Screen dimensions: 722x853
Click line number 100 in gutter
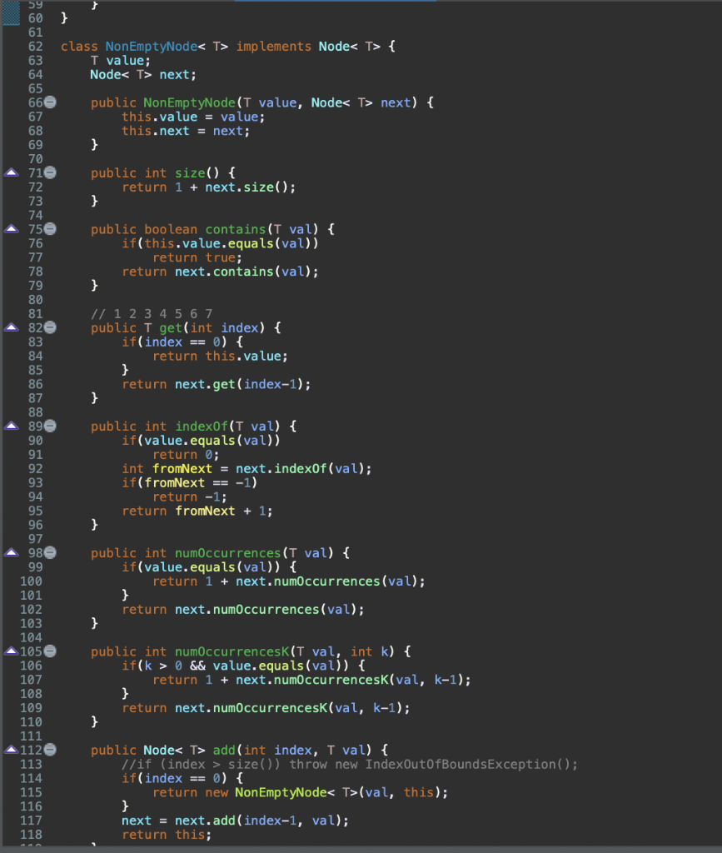[x=31, y=581]
